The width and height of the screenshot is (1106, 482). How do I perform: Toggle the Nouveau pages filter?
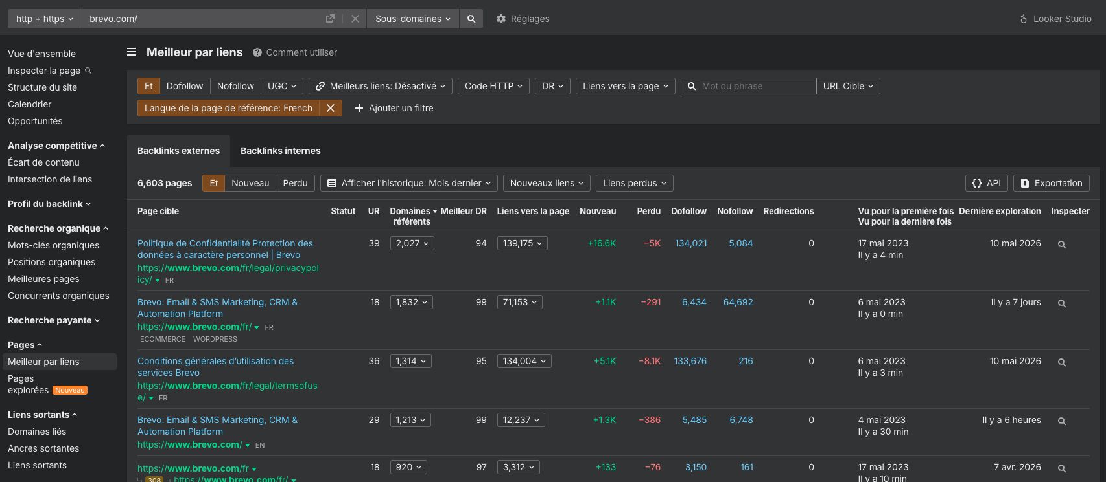(x=250, y=183)
